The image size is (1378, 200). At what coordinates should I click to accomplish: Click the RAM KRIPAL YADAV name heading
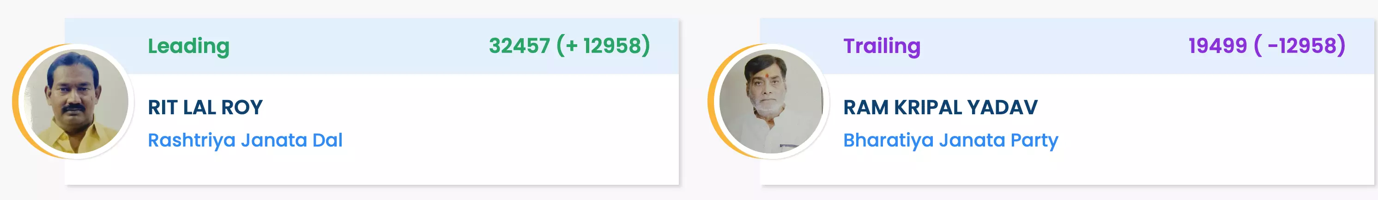coord(940,107)
